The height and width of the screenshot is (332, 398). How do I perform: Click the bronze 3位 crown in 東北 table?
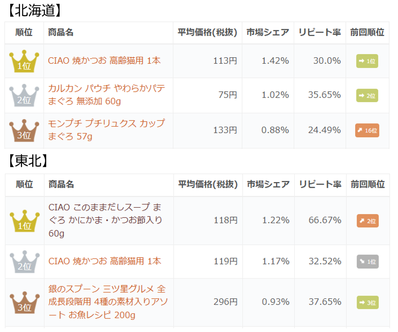coord(24,303)
